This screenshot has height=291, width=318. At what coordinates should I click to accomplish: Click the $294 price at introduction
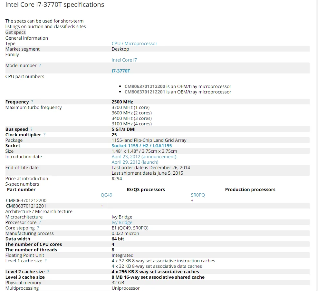click(117, 179)
